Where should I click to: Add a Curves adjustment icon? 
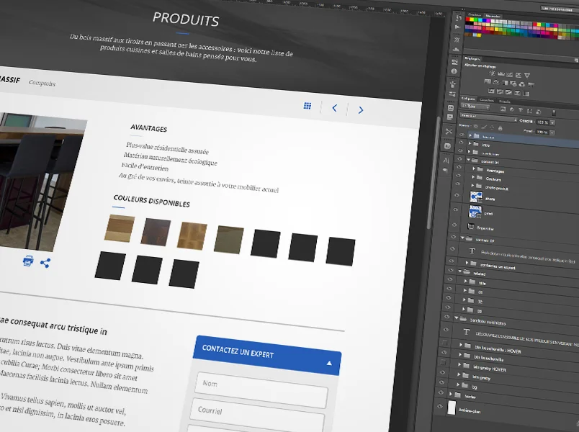[x=510, y=75]
